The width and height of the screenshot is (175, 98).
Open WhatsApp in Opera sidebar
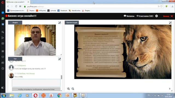point(3,19)
